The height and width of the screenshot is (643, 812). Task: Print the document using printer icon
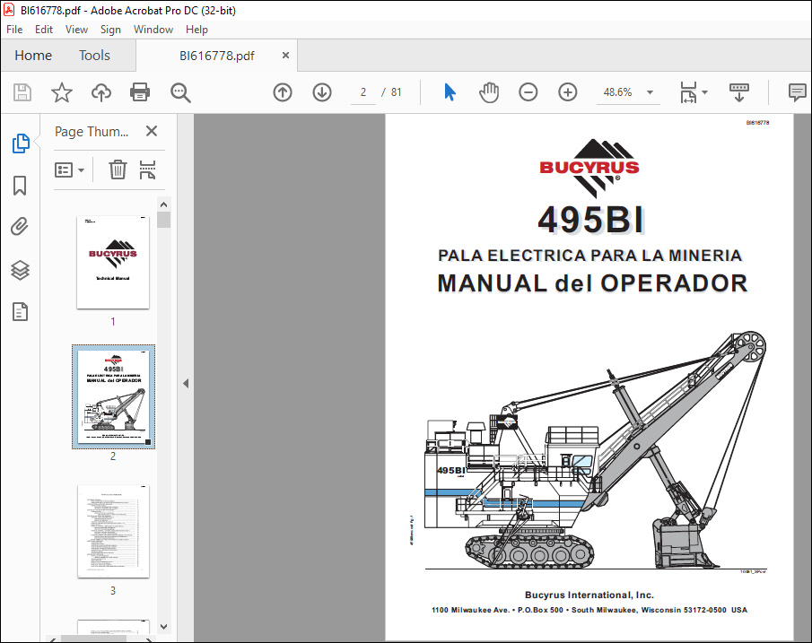[x=140, y=92]
